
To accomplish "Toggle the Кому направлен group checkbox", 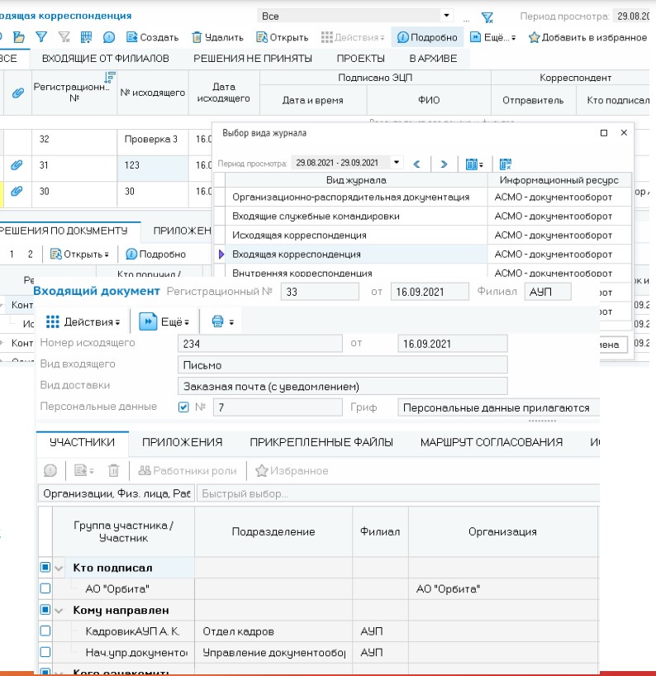I will [45, 610].
